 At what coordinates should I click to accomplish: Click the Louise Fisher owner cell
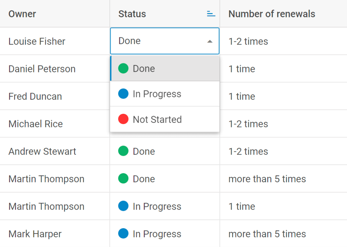[55, 41]
